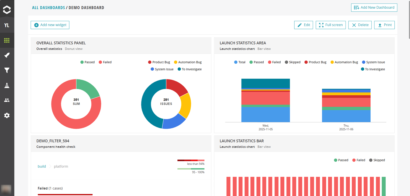Toggle the Total legend in Launch Statistics Area
This screenshot has width=410, height=196.
(x=239, y=62)
